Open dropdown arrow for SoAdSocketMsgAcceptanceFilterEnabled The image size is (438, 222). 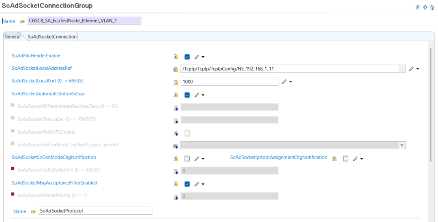pos(203,184)
